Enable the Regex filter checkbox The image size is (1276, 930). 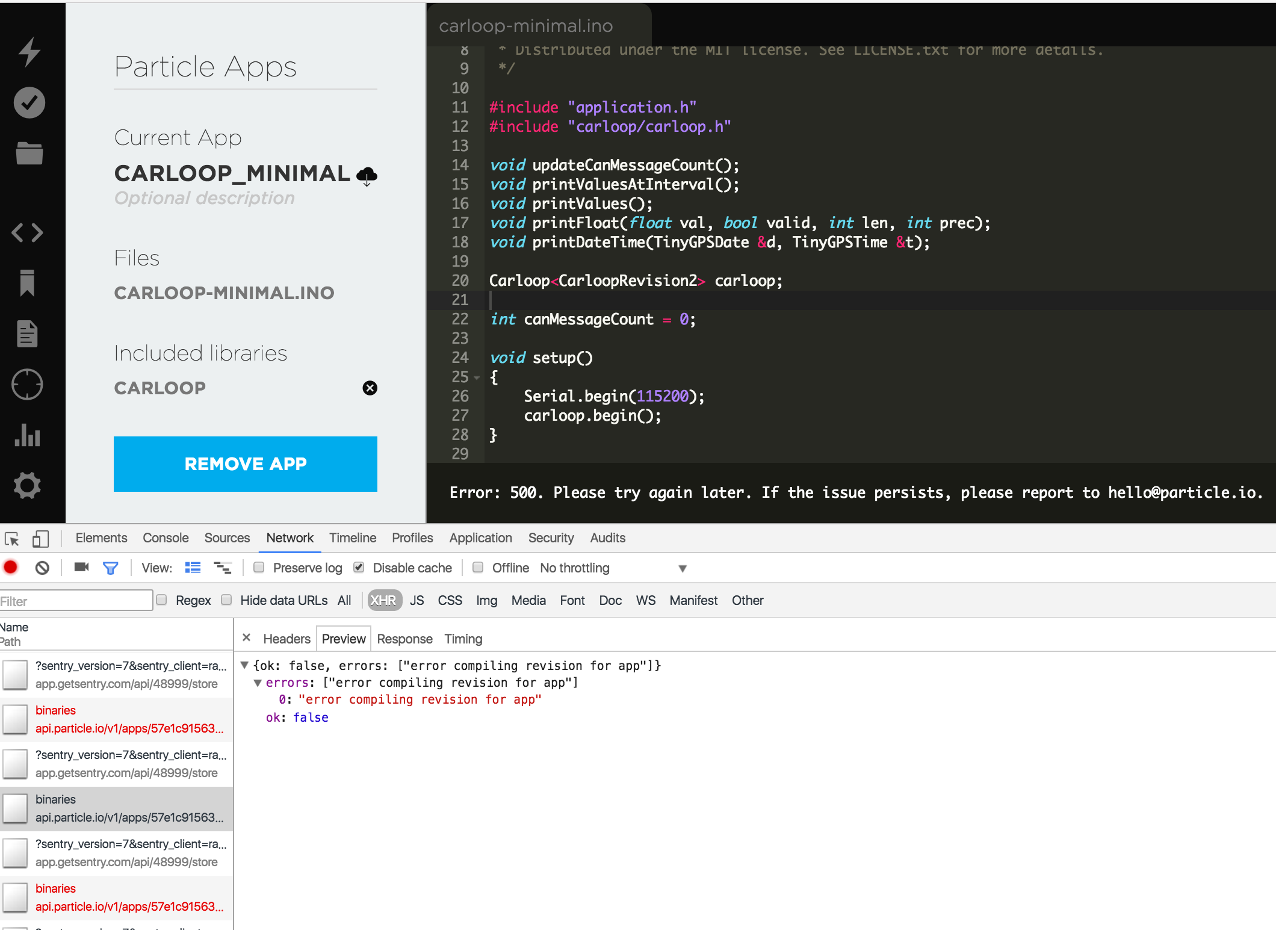[161, 600]
